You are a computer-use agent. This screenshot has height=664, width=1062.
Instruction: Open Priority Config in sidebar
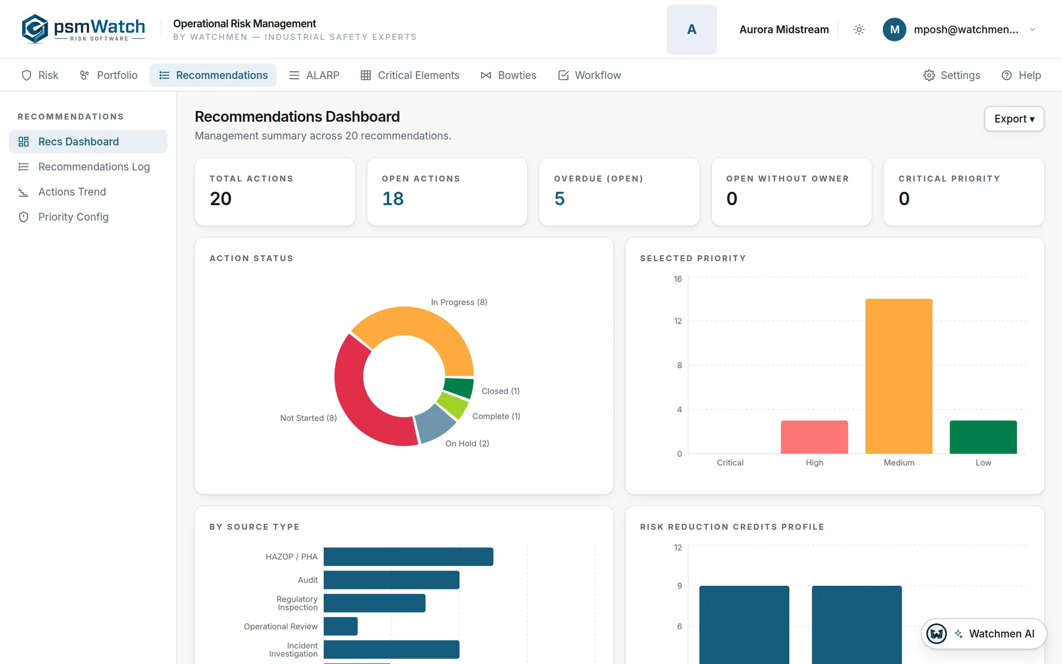coord(88,217)
